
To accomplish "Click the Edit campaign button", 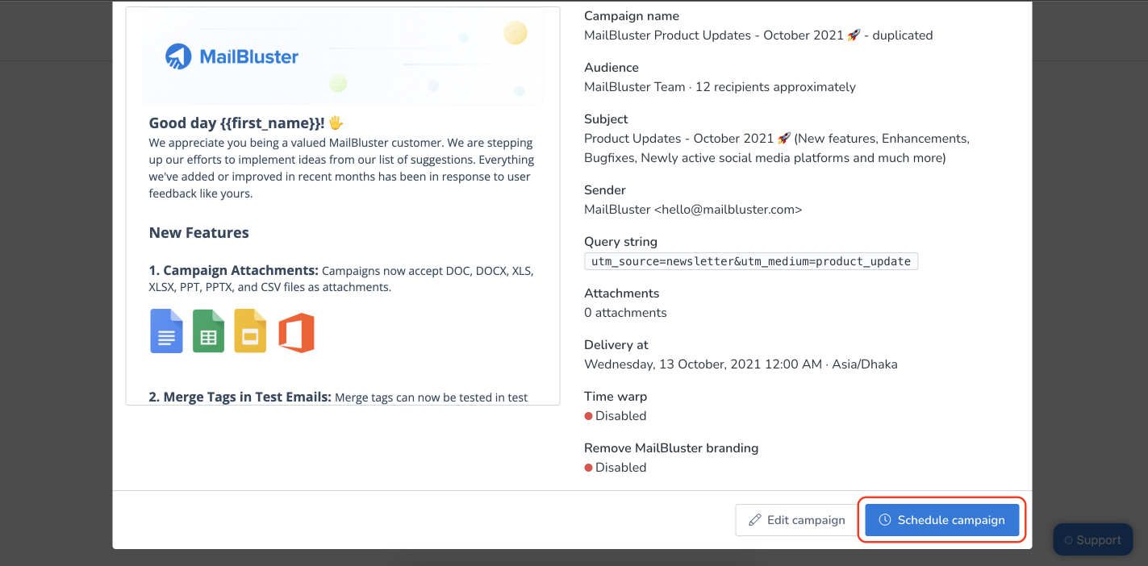I will (796, 520).
